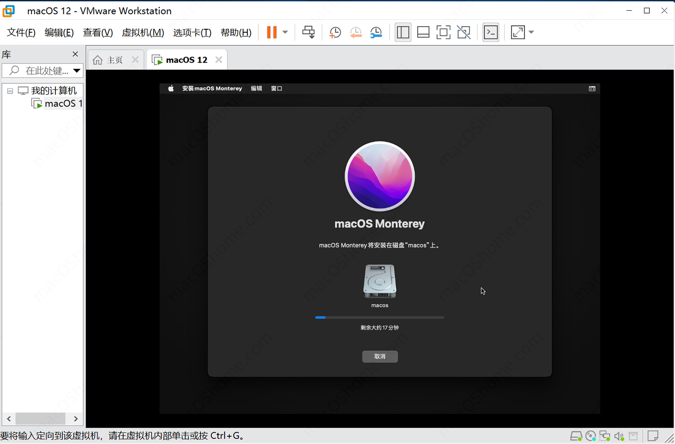Close the macOS 12 tab
The image size is (675, 444).
tap(219, 60)
